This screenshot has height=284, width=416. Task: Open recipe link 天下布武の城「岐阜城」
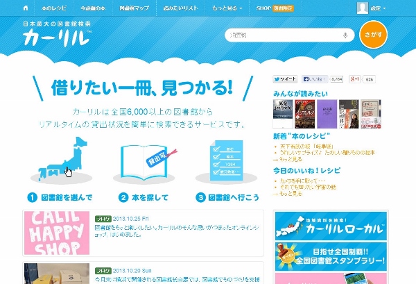pyautogui.click(x=306, y=147)
